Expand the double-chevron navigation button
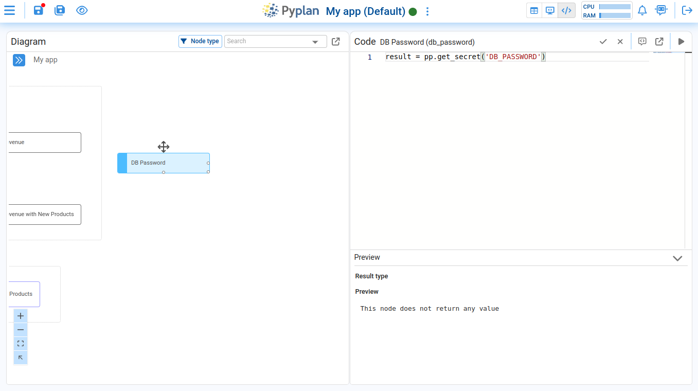The width and height of the screenshot is (698, 391). click(x=19, y=60)
